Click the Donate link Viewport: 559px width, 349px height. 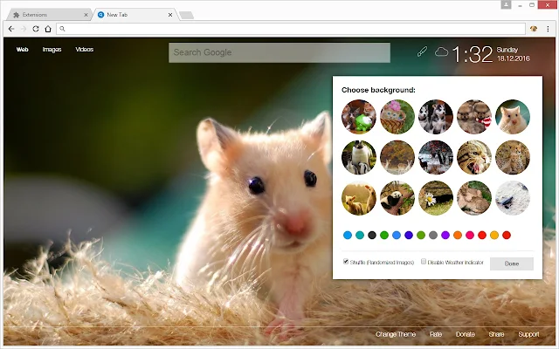(466, 334)
